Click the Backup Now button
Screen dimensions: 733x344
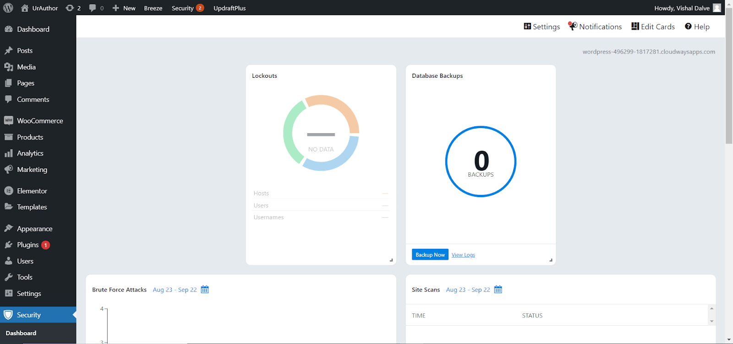point(430,255)
